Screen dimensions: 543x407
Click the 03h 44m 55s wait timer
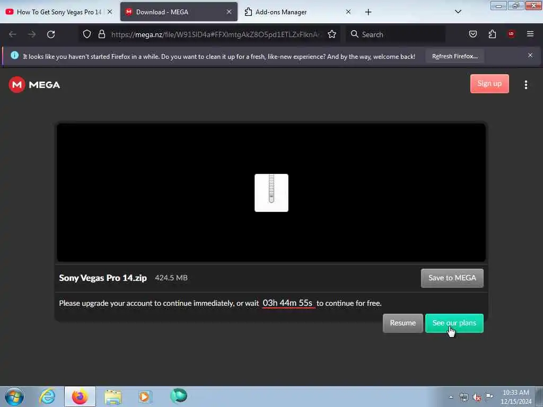tap(287, 303)
